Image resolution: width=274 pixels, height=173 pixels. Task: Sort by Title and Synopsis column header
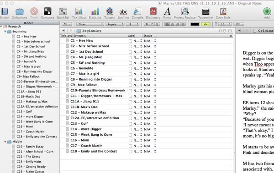(93, 36)
